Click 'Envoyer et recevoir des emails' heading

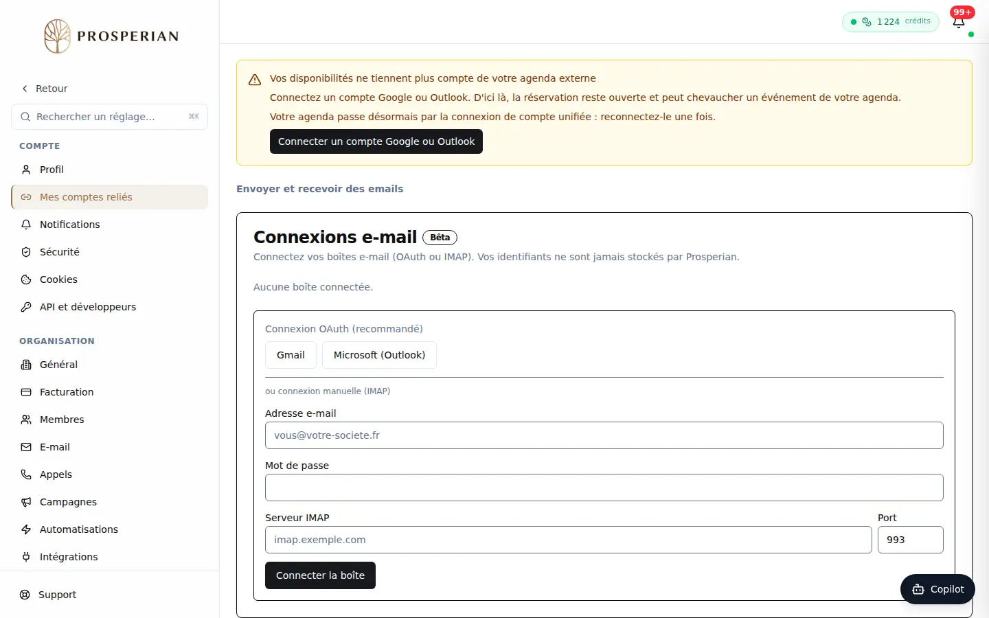coord(320,189)
